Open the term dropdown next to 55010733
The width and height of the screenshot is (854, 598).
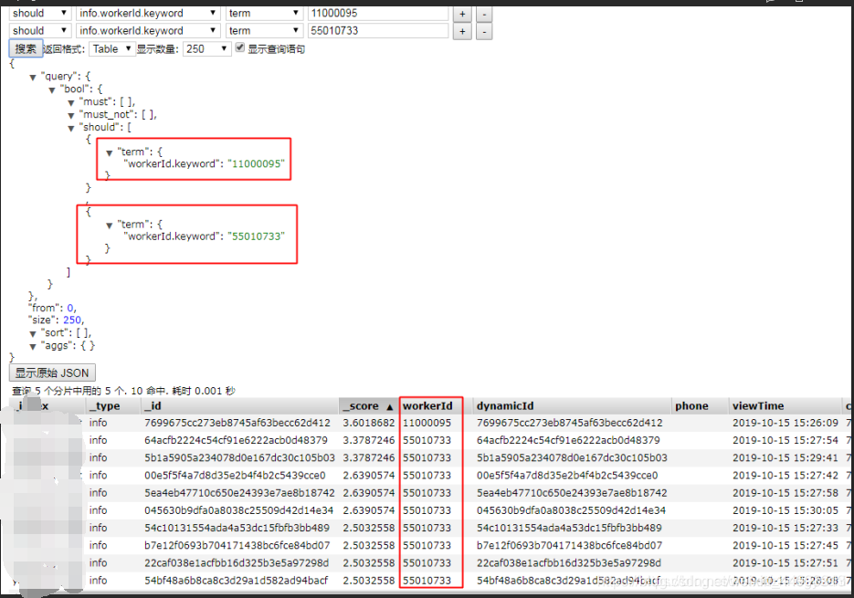[x=264, y=30]
